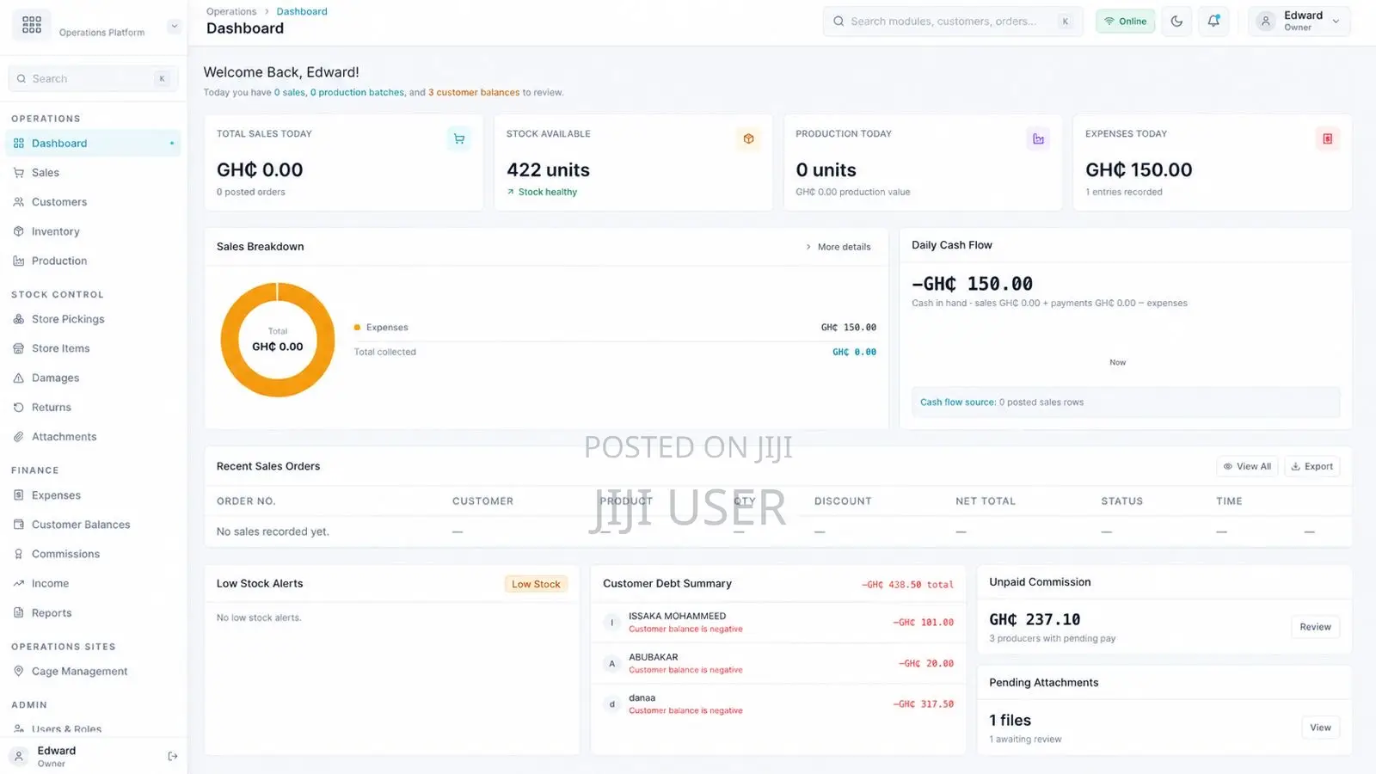Click View All for recent sales orders
The width and height of the screenshot is (1376, 774).
(1247, 466)
